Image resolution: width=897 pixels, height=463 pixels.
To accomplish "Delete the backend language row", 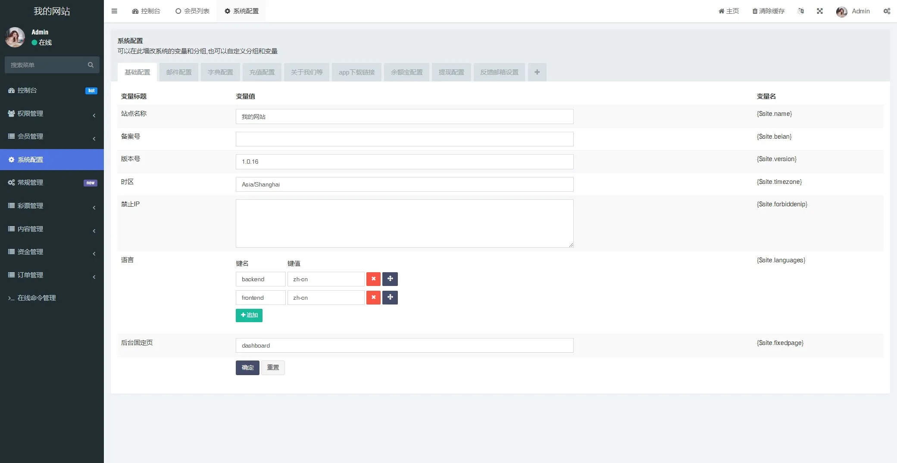I will tap(373, 279).
